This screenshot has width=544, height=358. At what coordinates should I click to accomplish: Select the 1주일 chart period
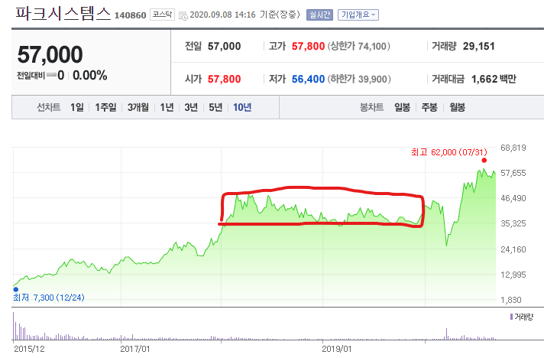pos(105,107)
